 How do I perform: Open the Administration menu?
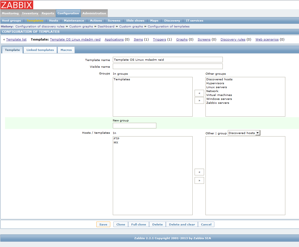click(94, 13)
